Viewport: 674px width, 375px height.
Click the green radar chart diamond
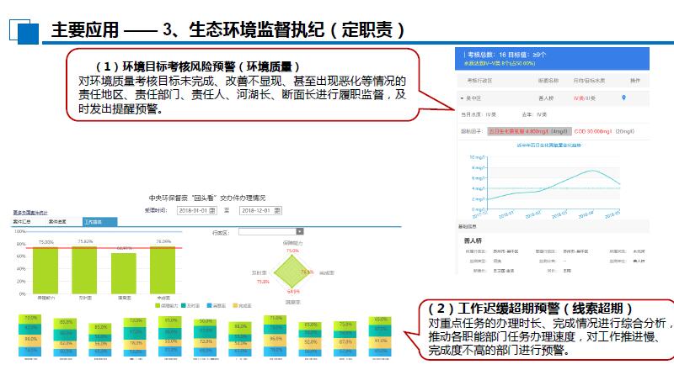(292, 271)
